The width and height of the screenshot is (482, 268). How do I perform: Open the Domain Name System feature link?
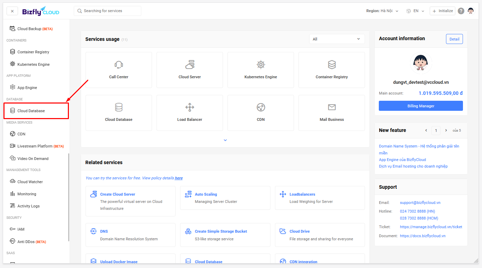(419, 150)
